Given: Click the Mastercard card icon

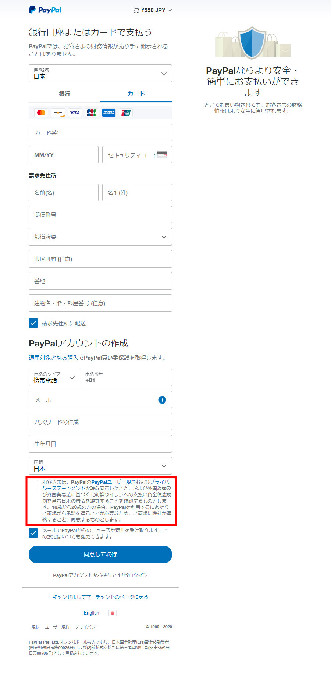Looking at the screenshot, I should (41, 113).
